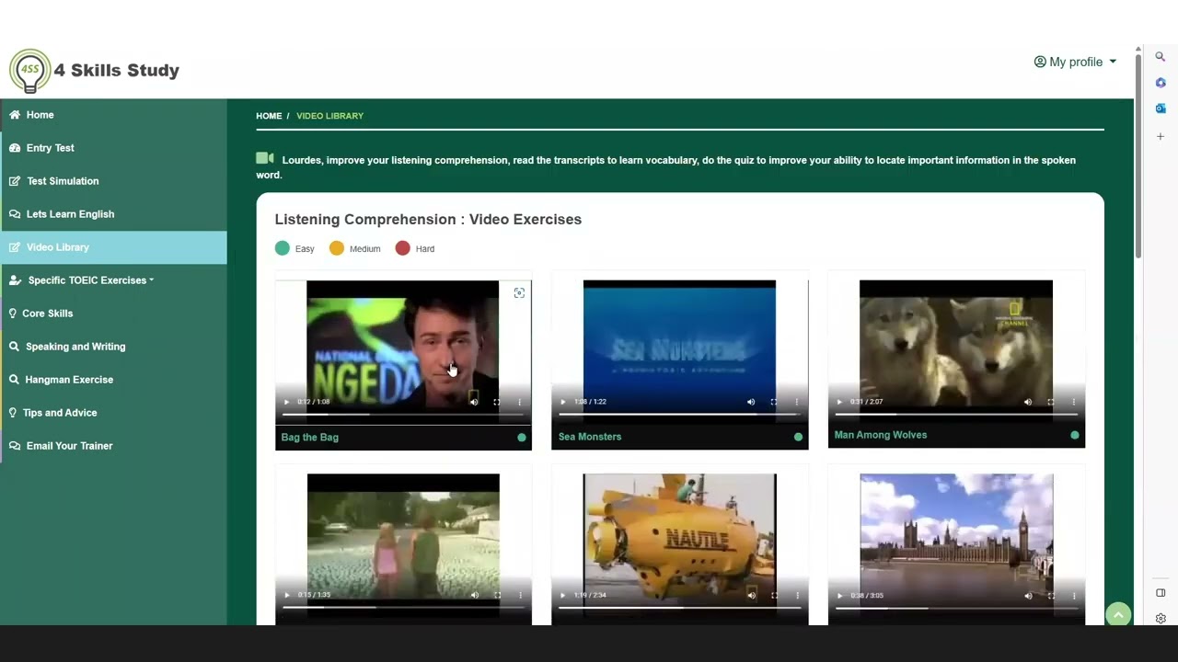Open browser sidebar settings gear
This screenshot has width=1178, height=662.
point(1161,619)
